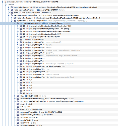Collapse the <fields> node

pyautogui.click(x=6, y=5)
